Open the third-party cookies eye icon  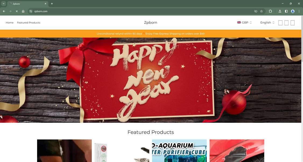(x=256, y=11)
